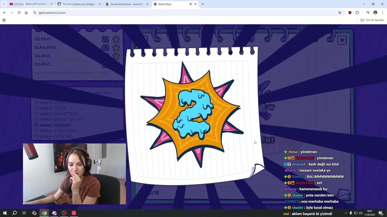
Task: Click the cilekvl: RESSAM guess line
Action: [53, 125]
